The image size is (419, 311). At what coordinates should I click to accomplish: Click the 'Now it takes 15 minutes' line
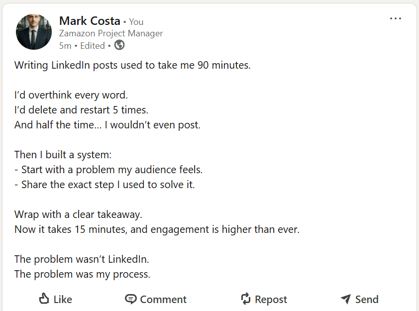click(157, 230)
